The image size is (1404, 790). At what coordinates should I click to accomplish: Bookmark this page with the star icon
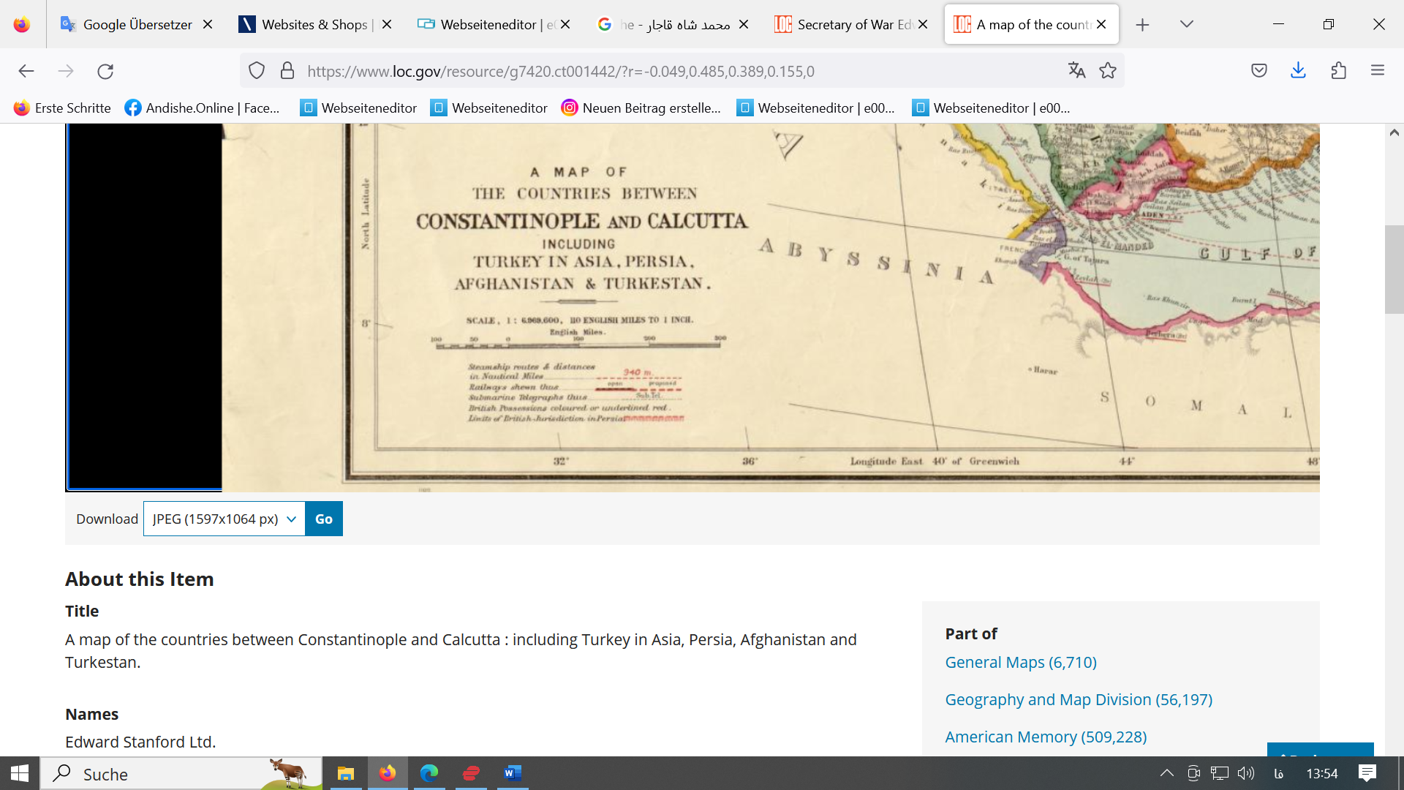click(x=1108, y=70)
